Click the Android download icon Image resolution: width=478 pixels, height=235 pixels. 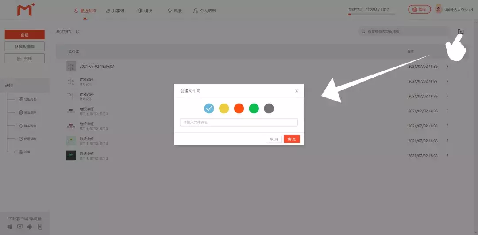[x=30, y=227]
